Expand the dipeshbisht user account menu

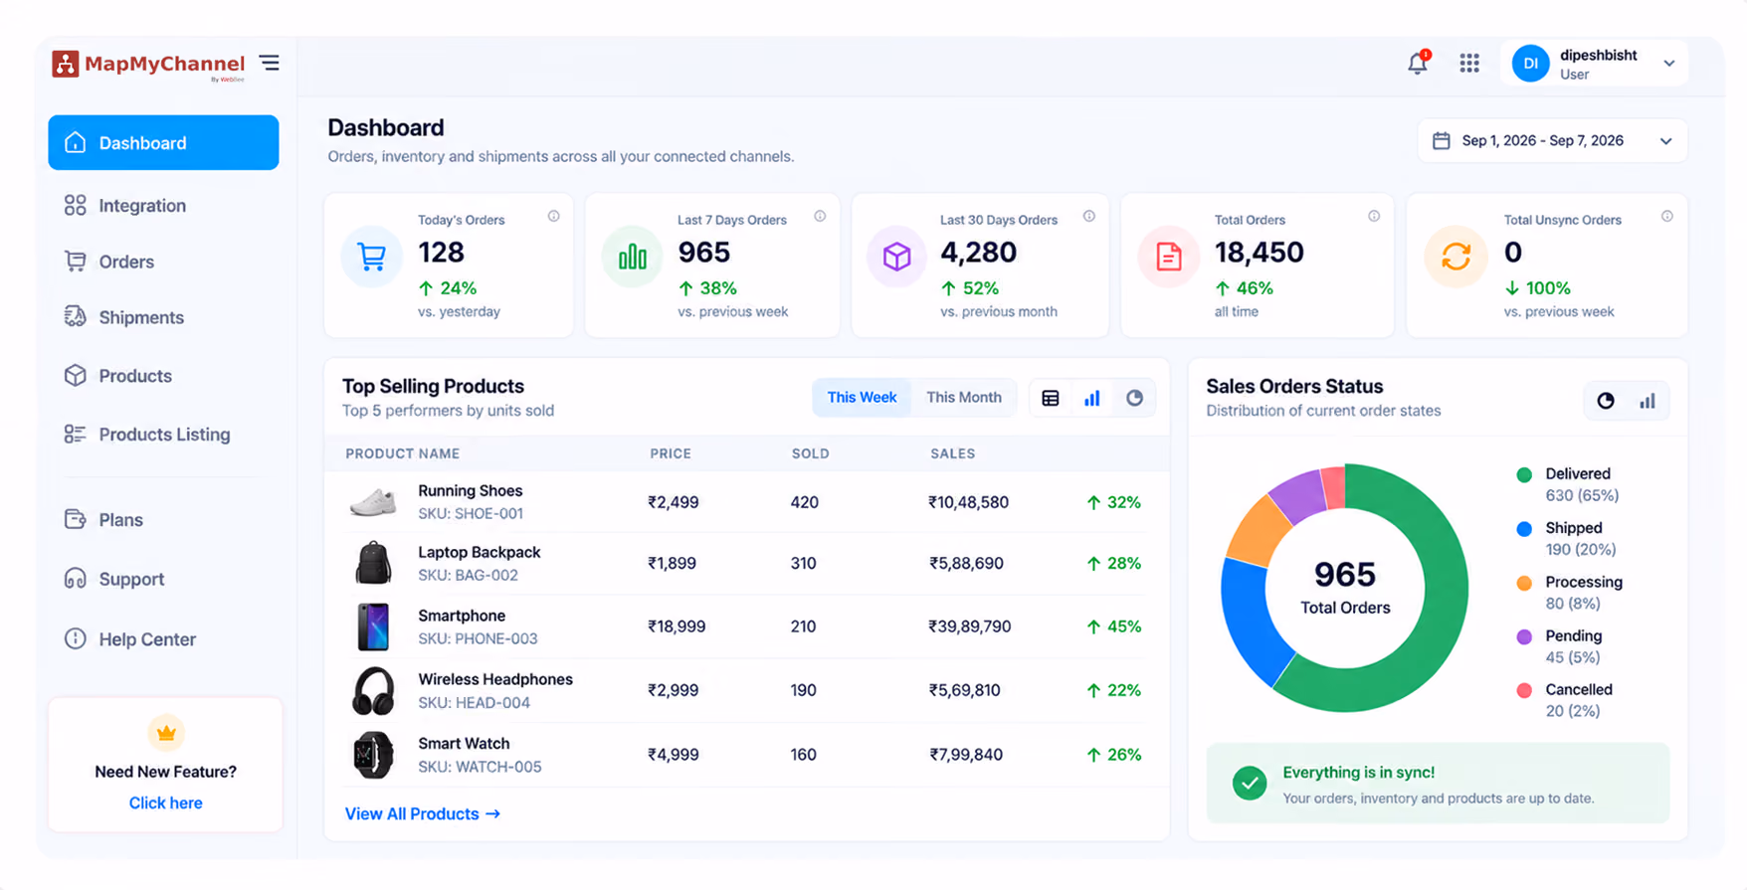click(1668, 64)
